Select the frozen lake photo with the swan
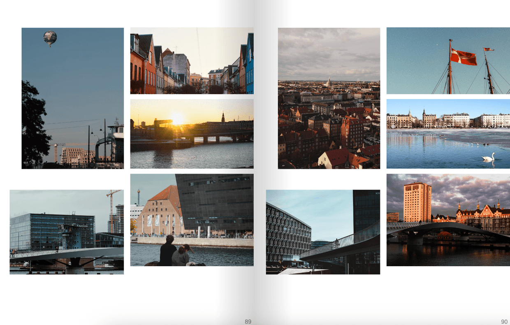 coord(448,134)
